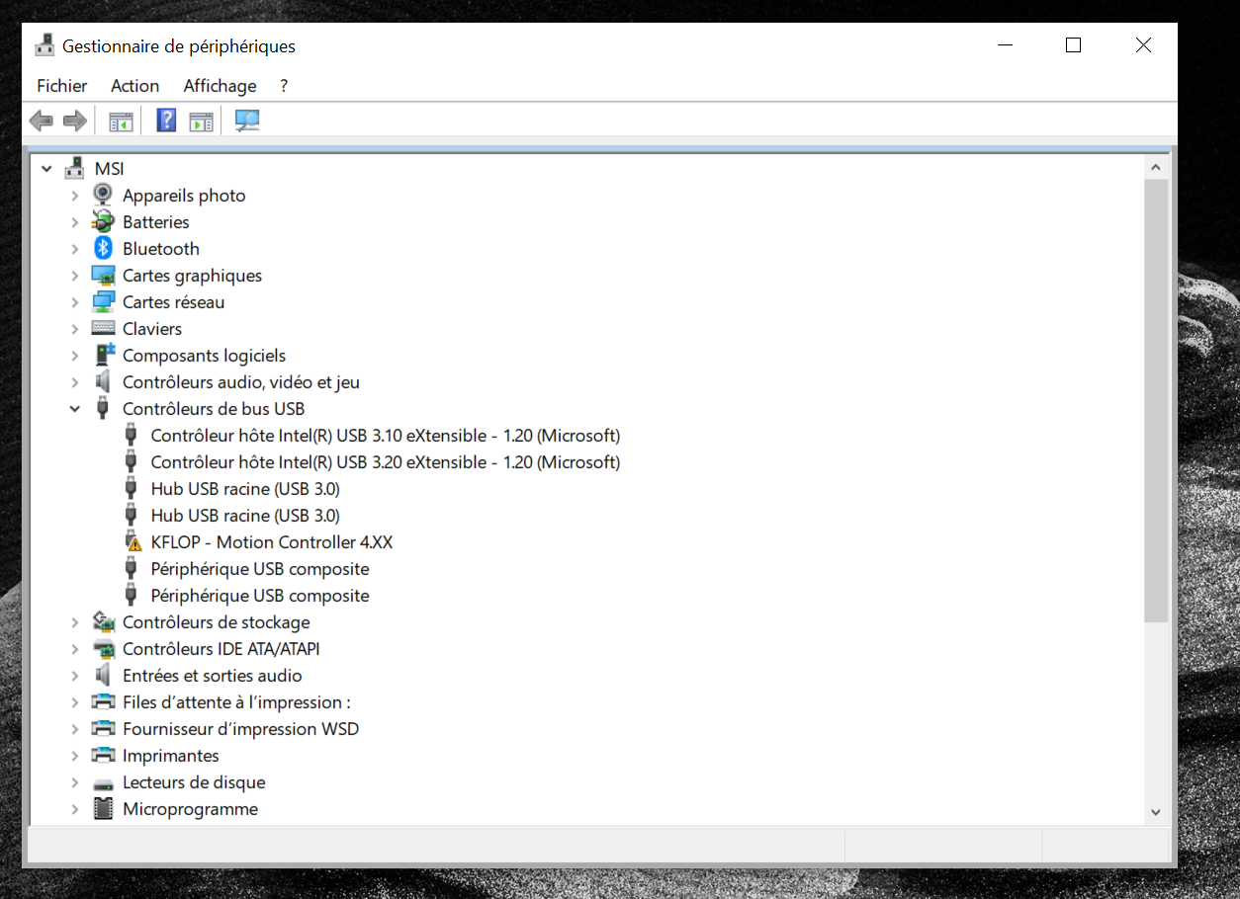Select the first Périphérique USB composite
The width and height of the screenshot is (1240, 899).
coord(259,569)
